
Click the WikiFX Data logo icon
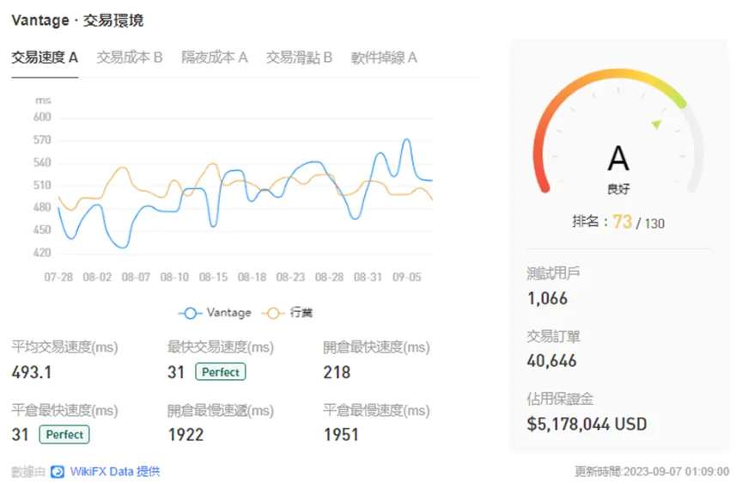[x=58, y=472]
